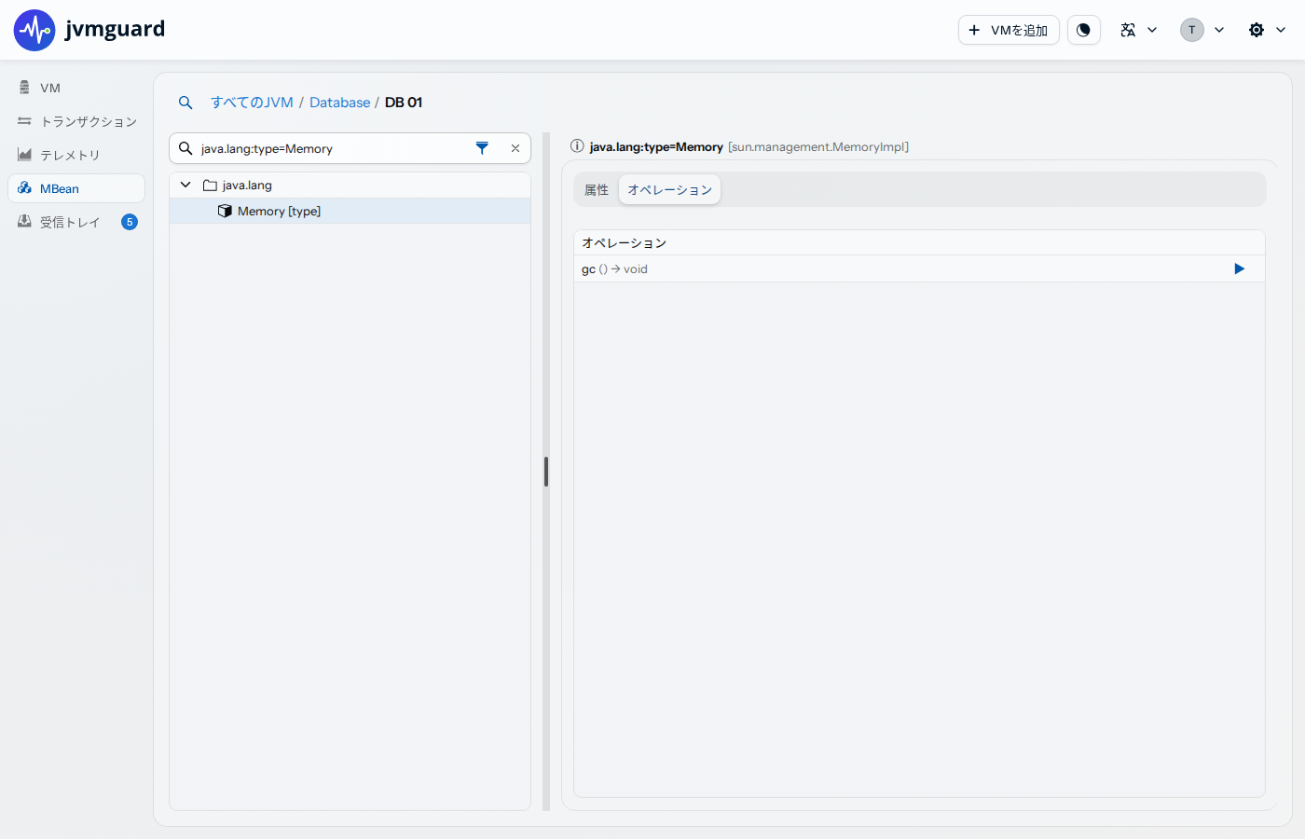Open the テレメトリ sidebar section
The image size is (1305, 839).
(x=76, y=155)
